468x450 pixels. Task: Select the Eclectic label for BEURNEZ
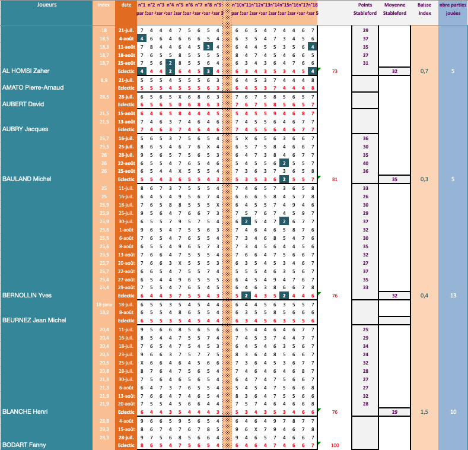click(126, 321)
